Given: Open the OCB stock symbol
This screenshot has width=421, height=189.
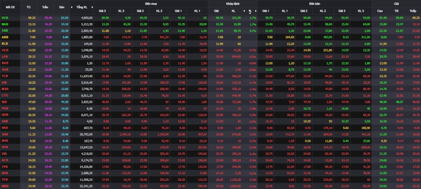Looking at the screenshot, I should click(5, 50).
